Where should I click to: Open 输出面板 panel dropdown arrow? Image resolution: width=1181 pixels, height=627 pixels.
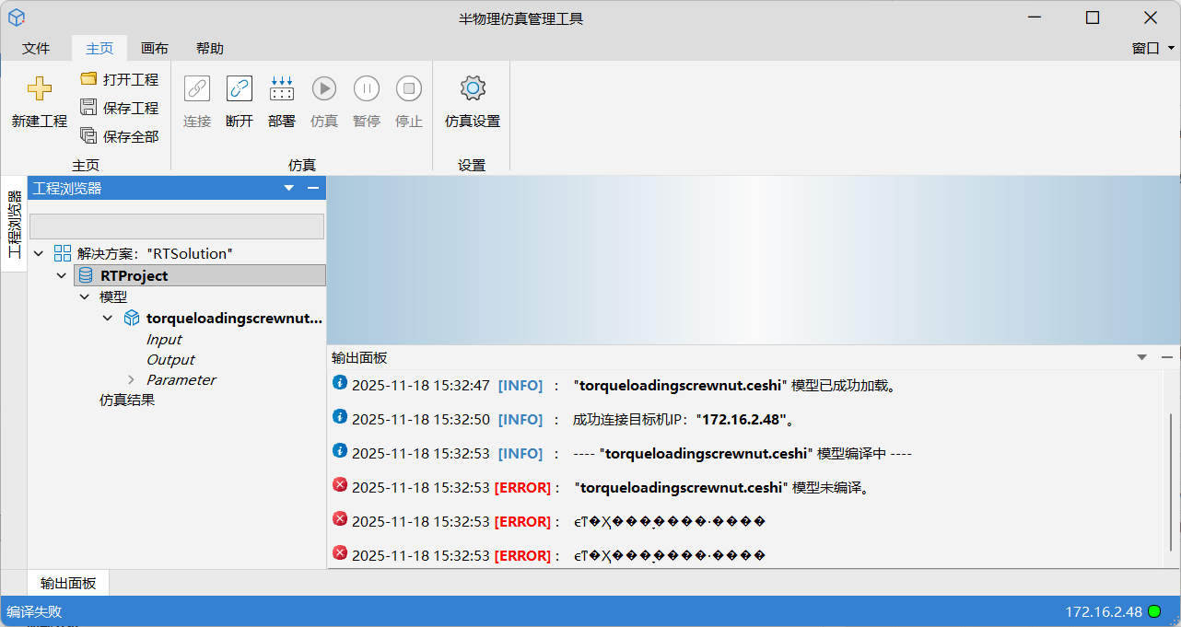tap(1142, 357)
